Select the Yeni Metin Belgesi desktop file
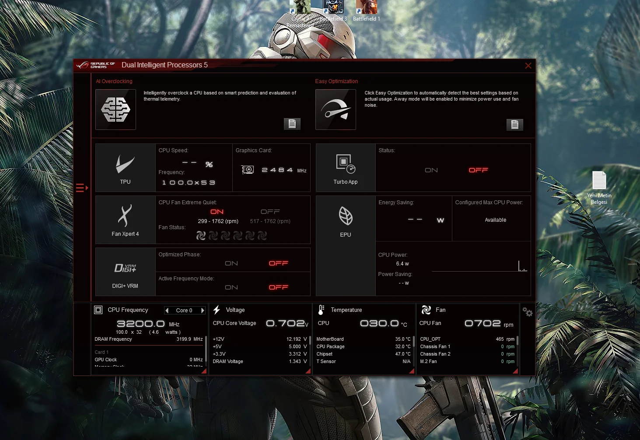This screenshot has height=440, width=640. coord(599,188)
